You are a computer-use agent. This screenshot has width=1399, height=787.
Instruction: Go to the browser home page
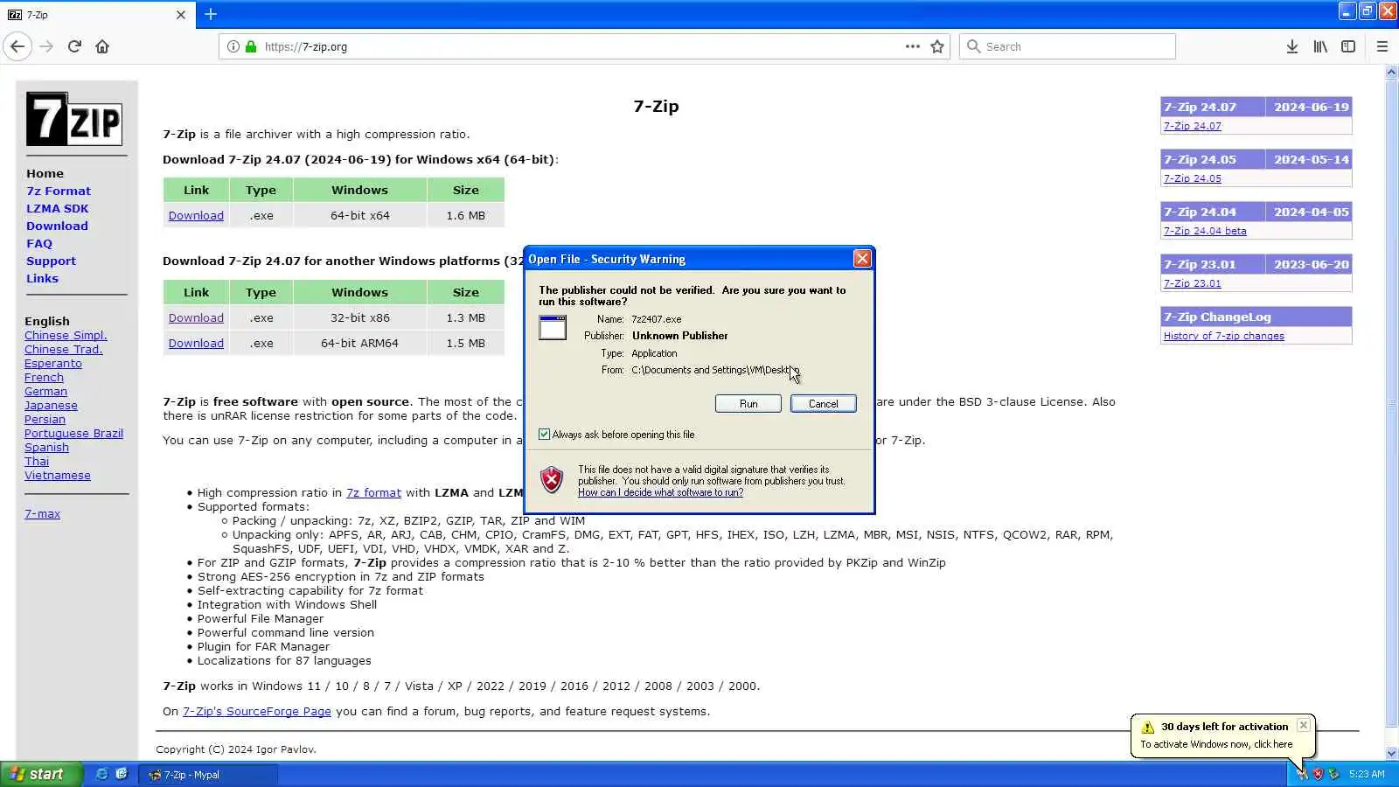[x=102, y=46]
